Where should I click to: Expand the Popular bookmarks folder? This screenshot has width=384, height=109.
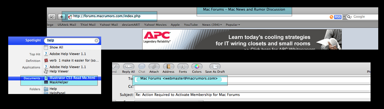(x=233, y=25)
